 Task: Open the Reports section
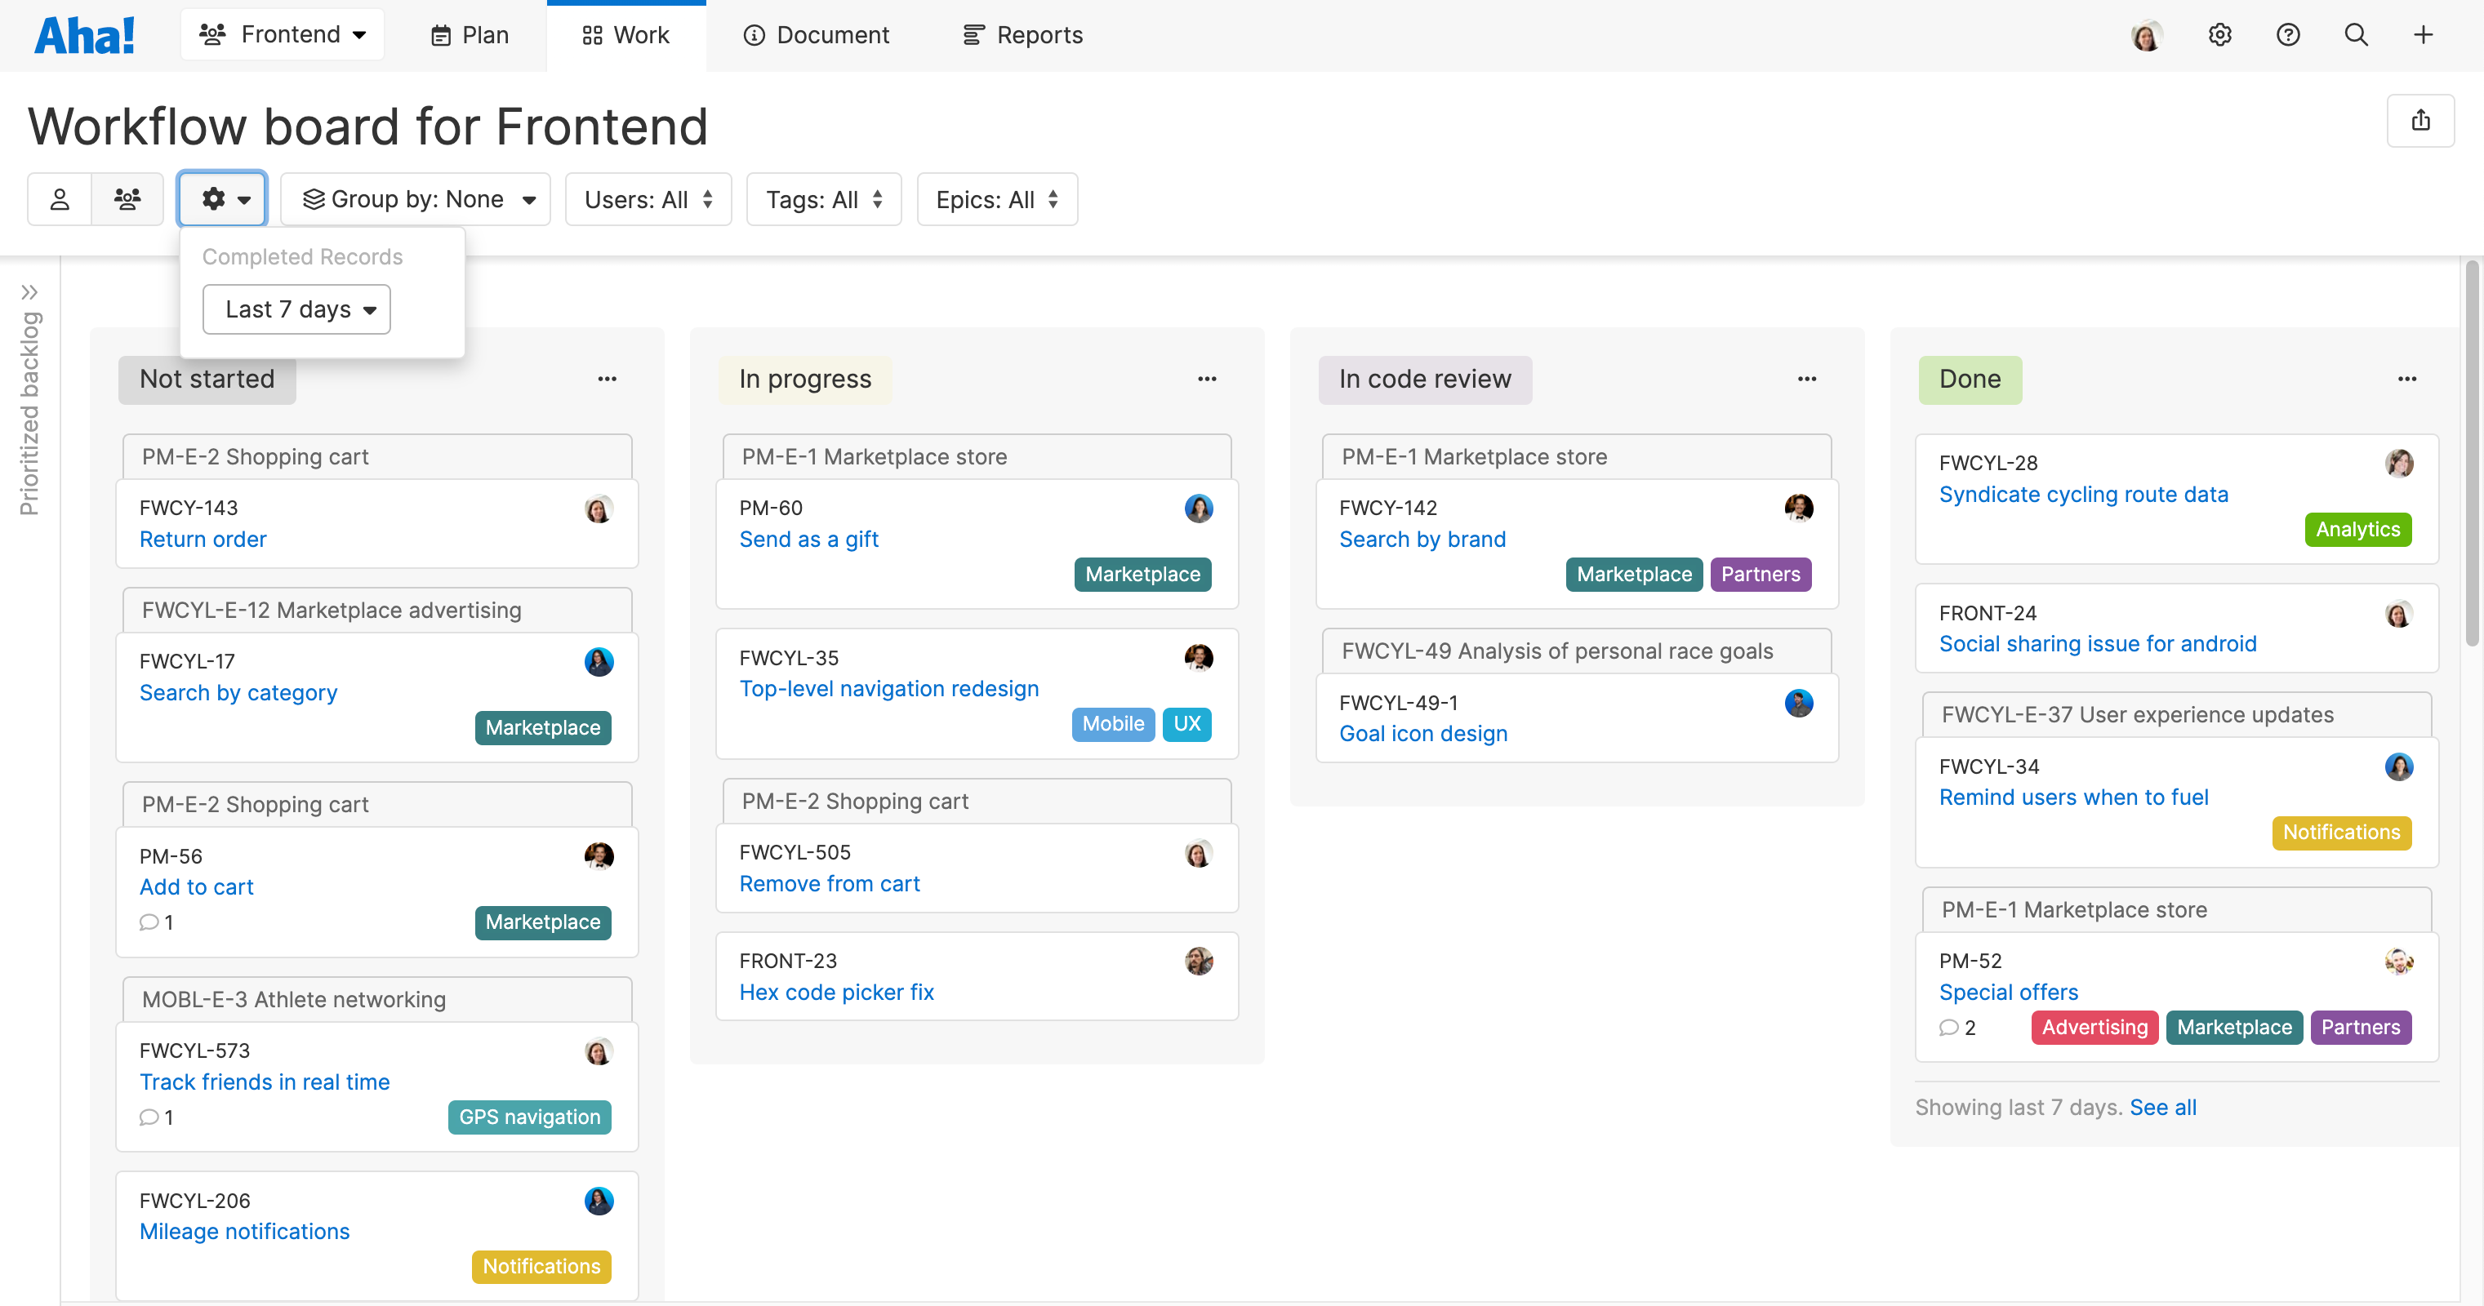coord(1022,35)
